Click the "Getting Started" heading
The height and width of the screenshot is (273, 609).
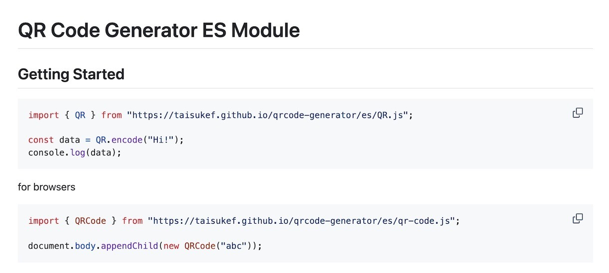[x=71, y=74]
